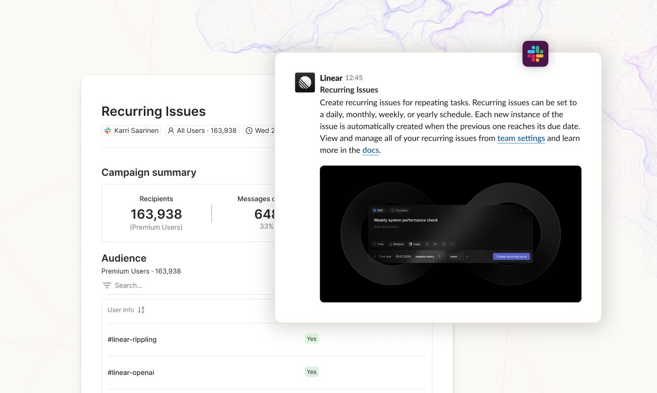Click the Slack icon in Karri Saarinen chip

coord(108,131)
